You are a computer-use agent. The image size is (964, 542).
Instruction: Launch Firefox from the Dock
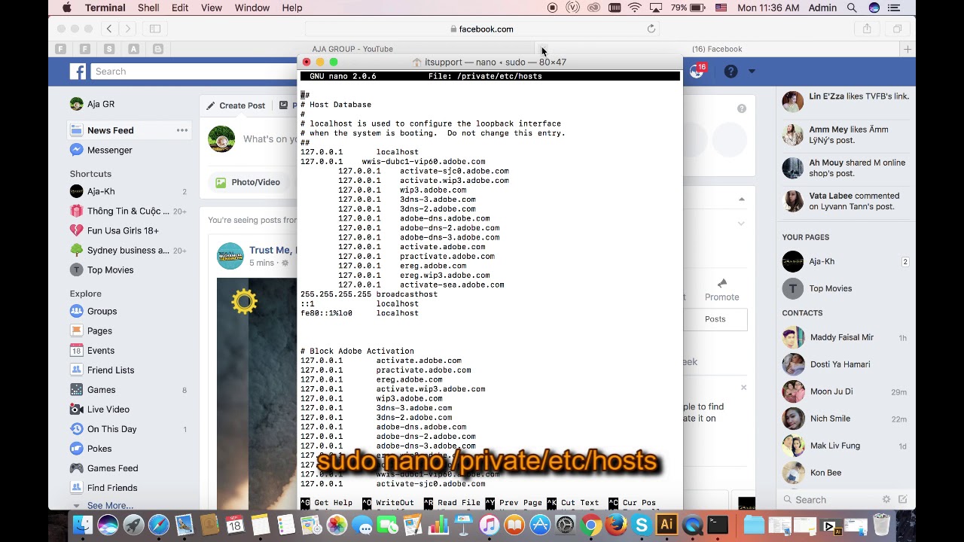pos(616,525)
